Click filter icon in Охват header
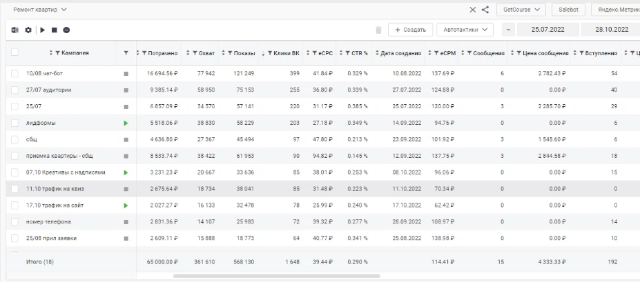Viewport: 640px width, 282px height. coord(195,53)
